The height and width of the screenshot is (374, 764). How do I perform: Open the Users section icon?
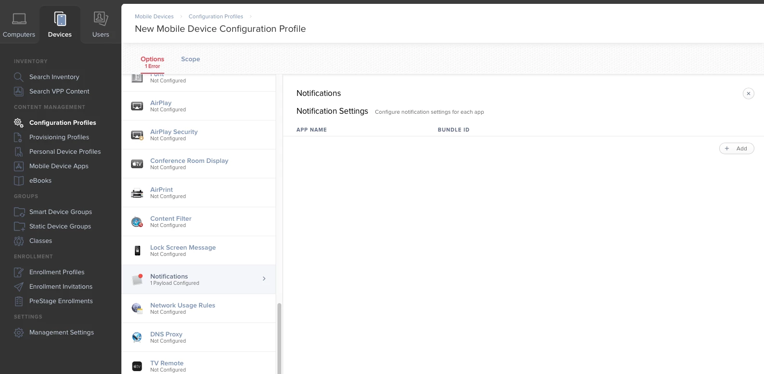(101, 19)
